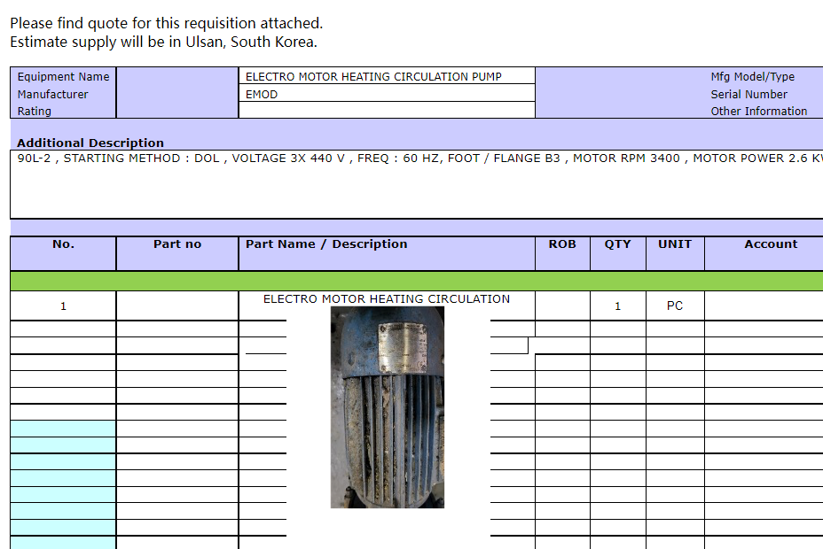The height and width of the screenshot is (549, 823).
Task: Select the Equipment Name value field
Action: pyautogui.click(x=387, y=77)
